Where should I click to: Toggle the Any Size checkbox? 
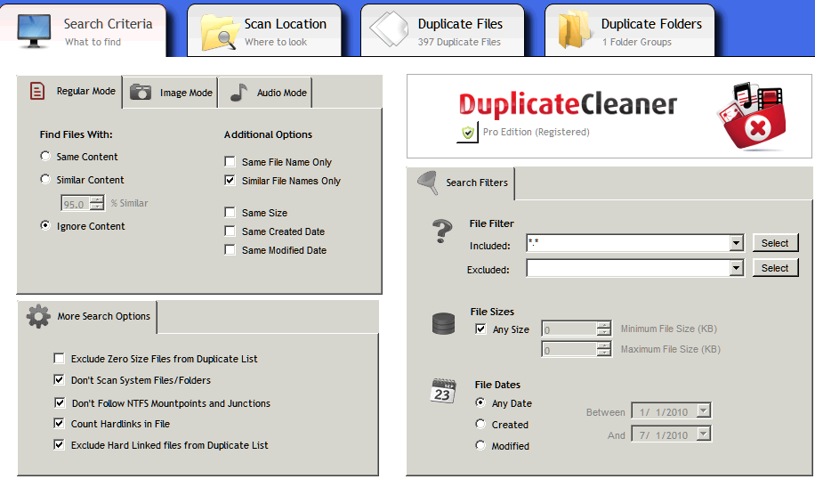point(481,329)
